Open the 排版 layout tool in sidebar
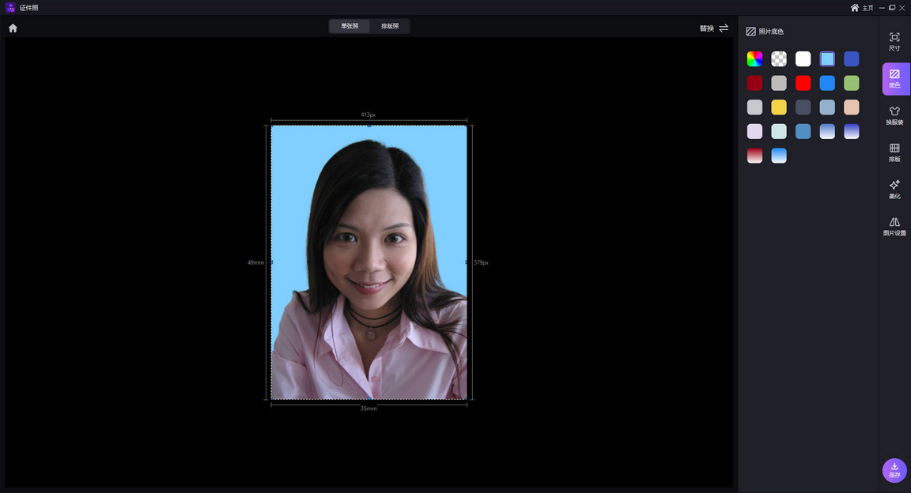Viewport: 911px width, 493px height. click(894, 152)
